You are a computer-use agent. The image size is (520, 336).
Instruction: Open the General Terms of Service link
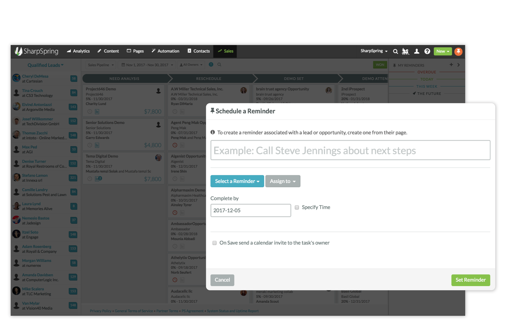coord(134,311)
